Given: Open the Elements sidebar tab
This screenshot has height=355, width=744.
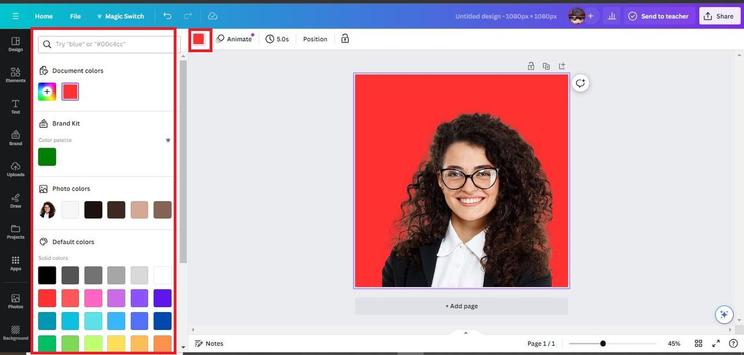Looking at the screenshot, I should (x=16, y=75).
